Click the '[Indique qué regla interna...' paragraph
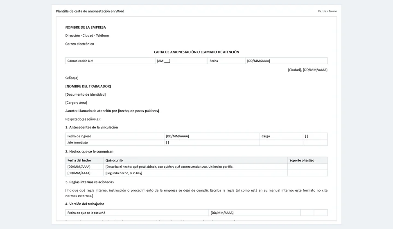The image size is (393, 229). click(196, 193)
